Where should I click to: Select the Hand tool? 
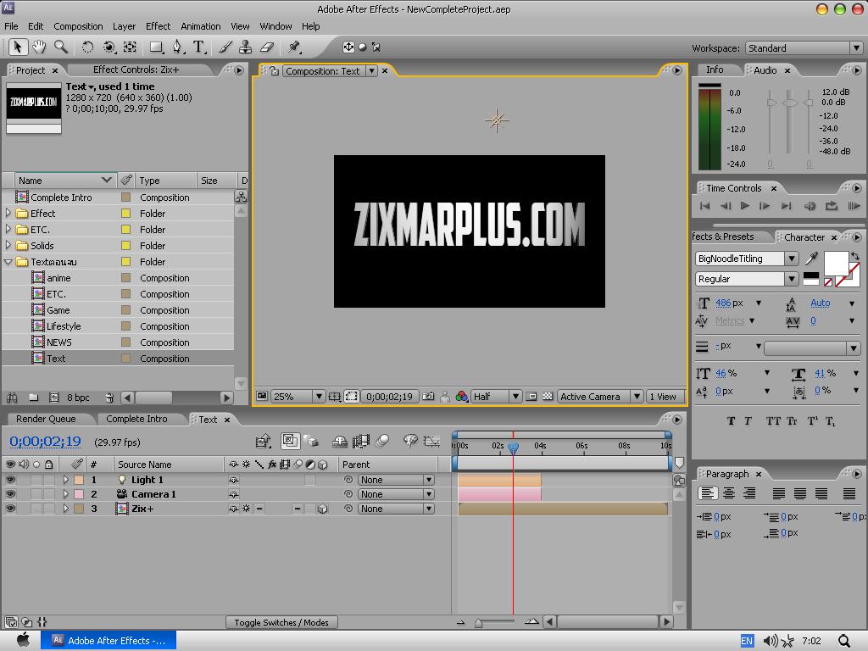coord(39,47)
